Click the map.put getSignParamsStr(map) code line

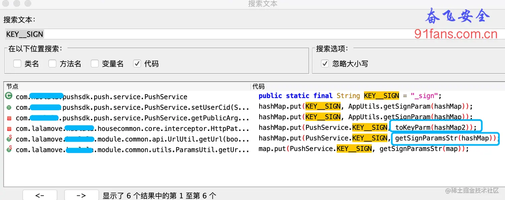point(364,149)
